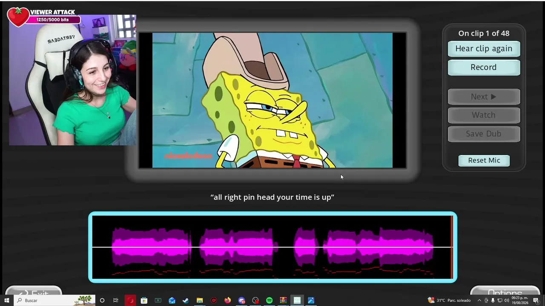The image size is (545, 306).
Task: Expand the hidden system tray icons chevron
Action: [x=479, y=300]
